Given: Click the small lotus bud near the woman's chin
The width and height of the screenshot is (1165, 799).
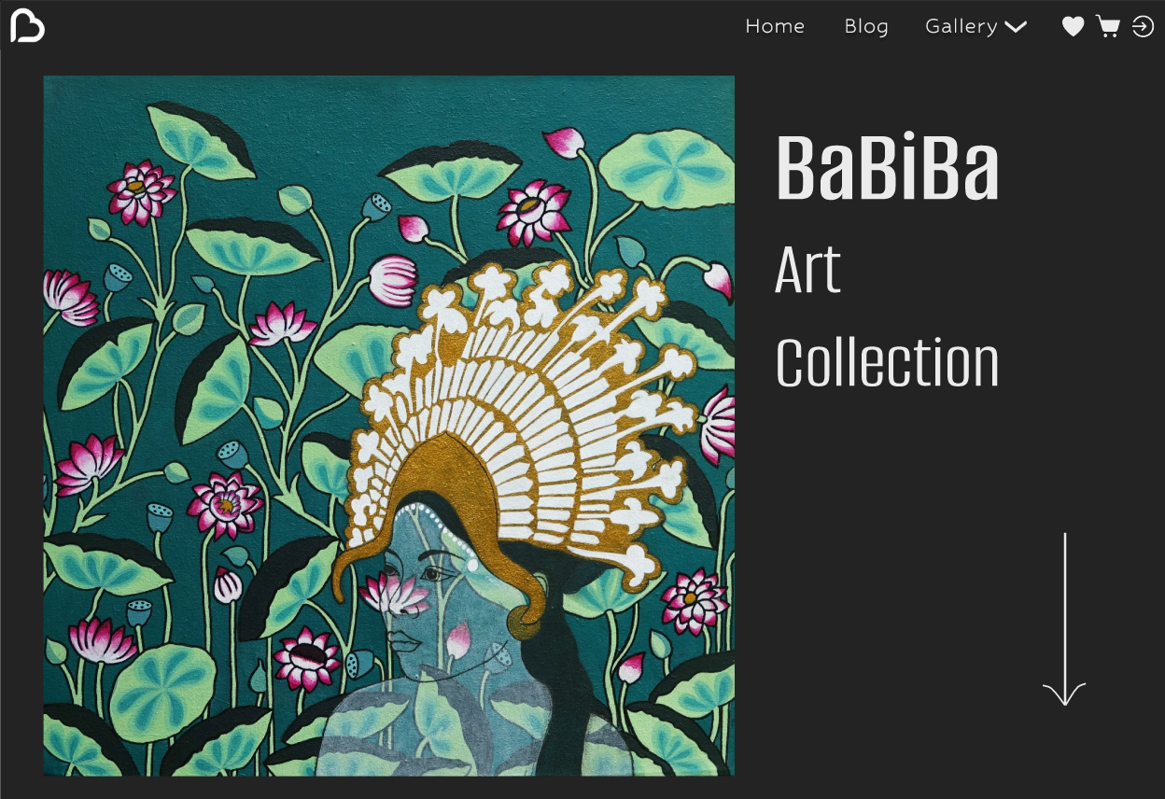Looking at the screenshot, I should [457, 642].
